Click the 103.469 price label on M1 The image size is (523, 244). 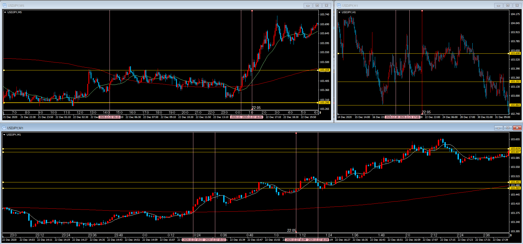[515, 188]
